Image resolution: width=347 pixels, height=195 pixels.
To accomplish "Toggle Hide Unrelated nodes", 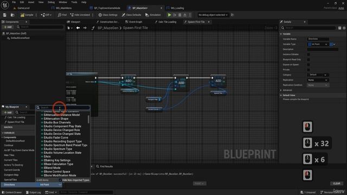I will [80, 15].
